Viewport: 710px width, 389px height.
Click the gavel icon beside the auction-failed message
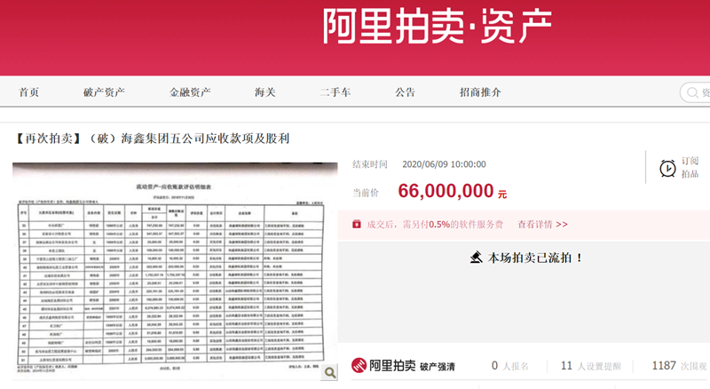476,258
